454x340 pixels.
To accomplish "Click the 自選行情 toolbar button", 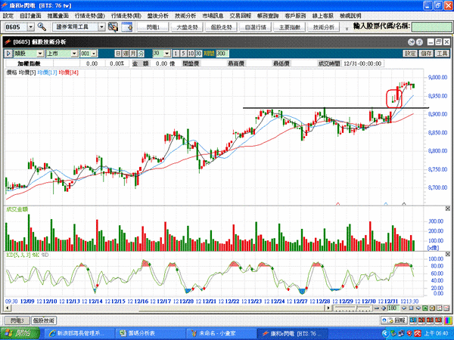I will coord(256,27).
